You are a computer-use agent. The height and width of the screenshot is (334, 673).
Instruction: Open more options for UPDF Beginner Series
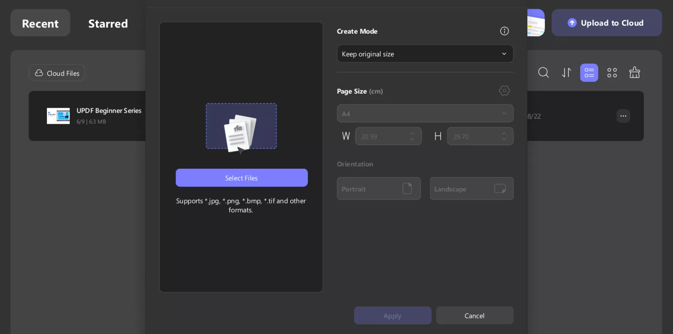point(623,116)
